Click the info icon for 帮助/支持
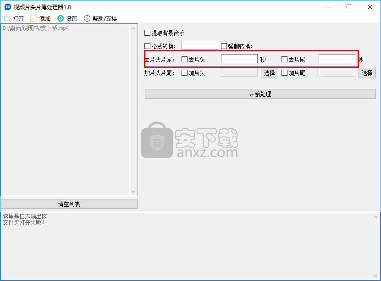Viewport: 381px width, 281px height. (x=87, y=18)
